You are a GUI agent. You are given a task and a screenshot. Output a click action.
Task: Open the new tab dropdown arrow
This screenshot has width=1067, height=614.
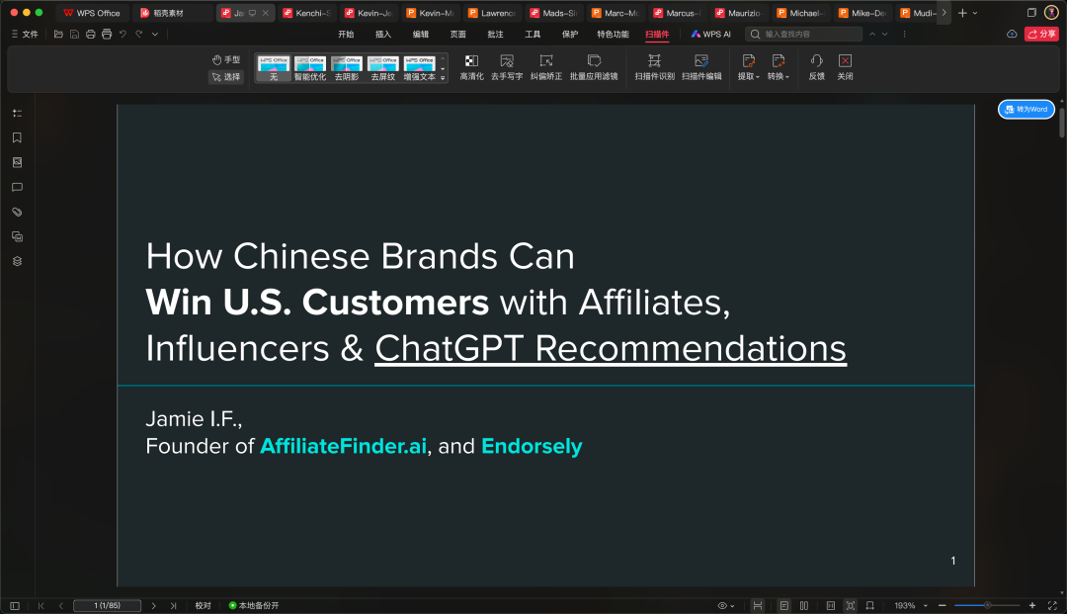coord(975,13)
